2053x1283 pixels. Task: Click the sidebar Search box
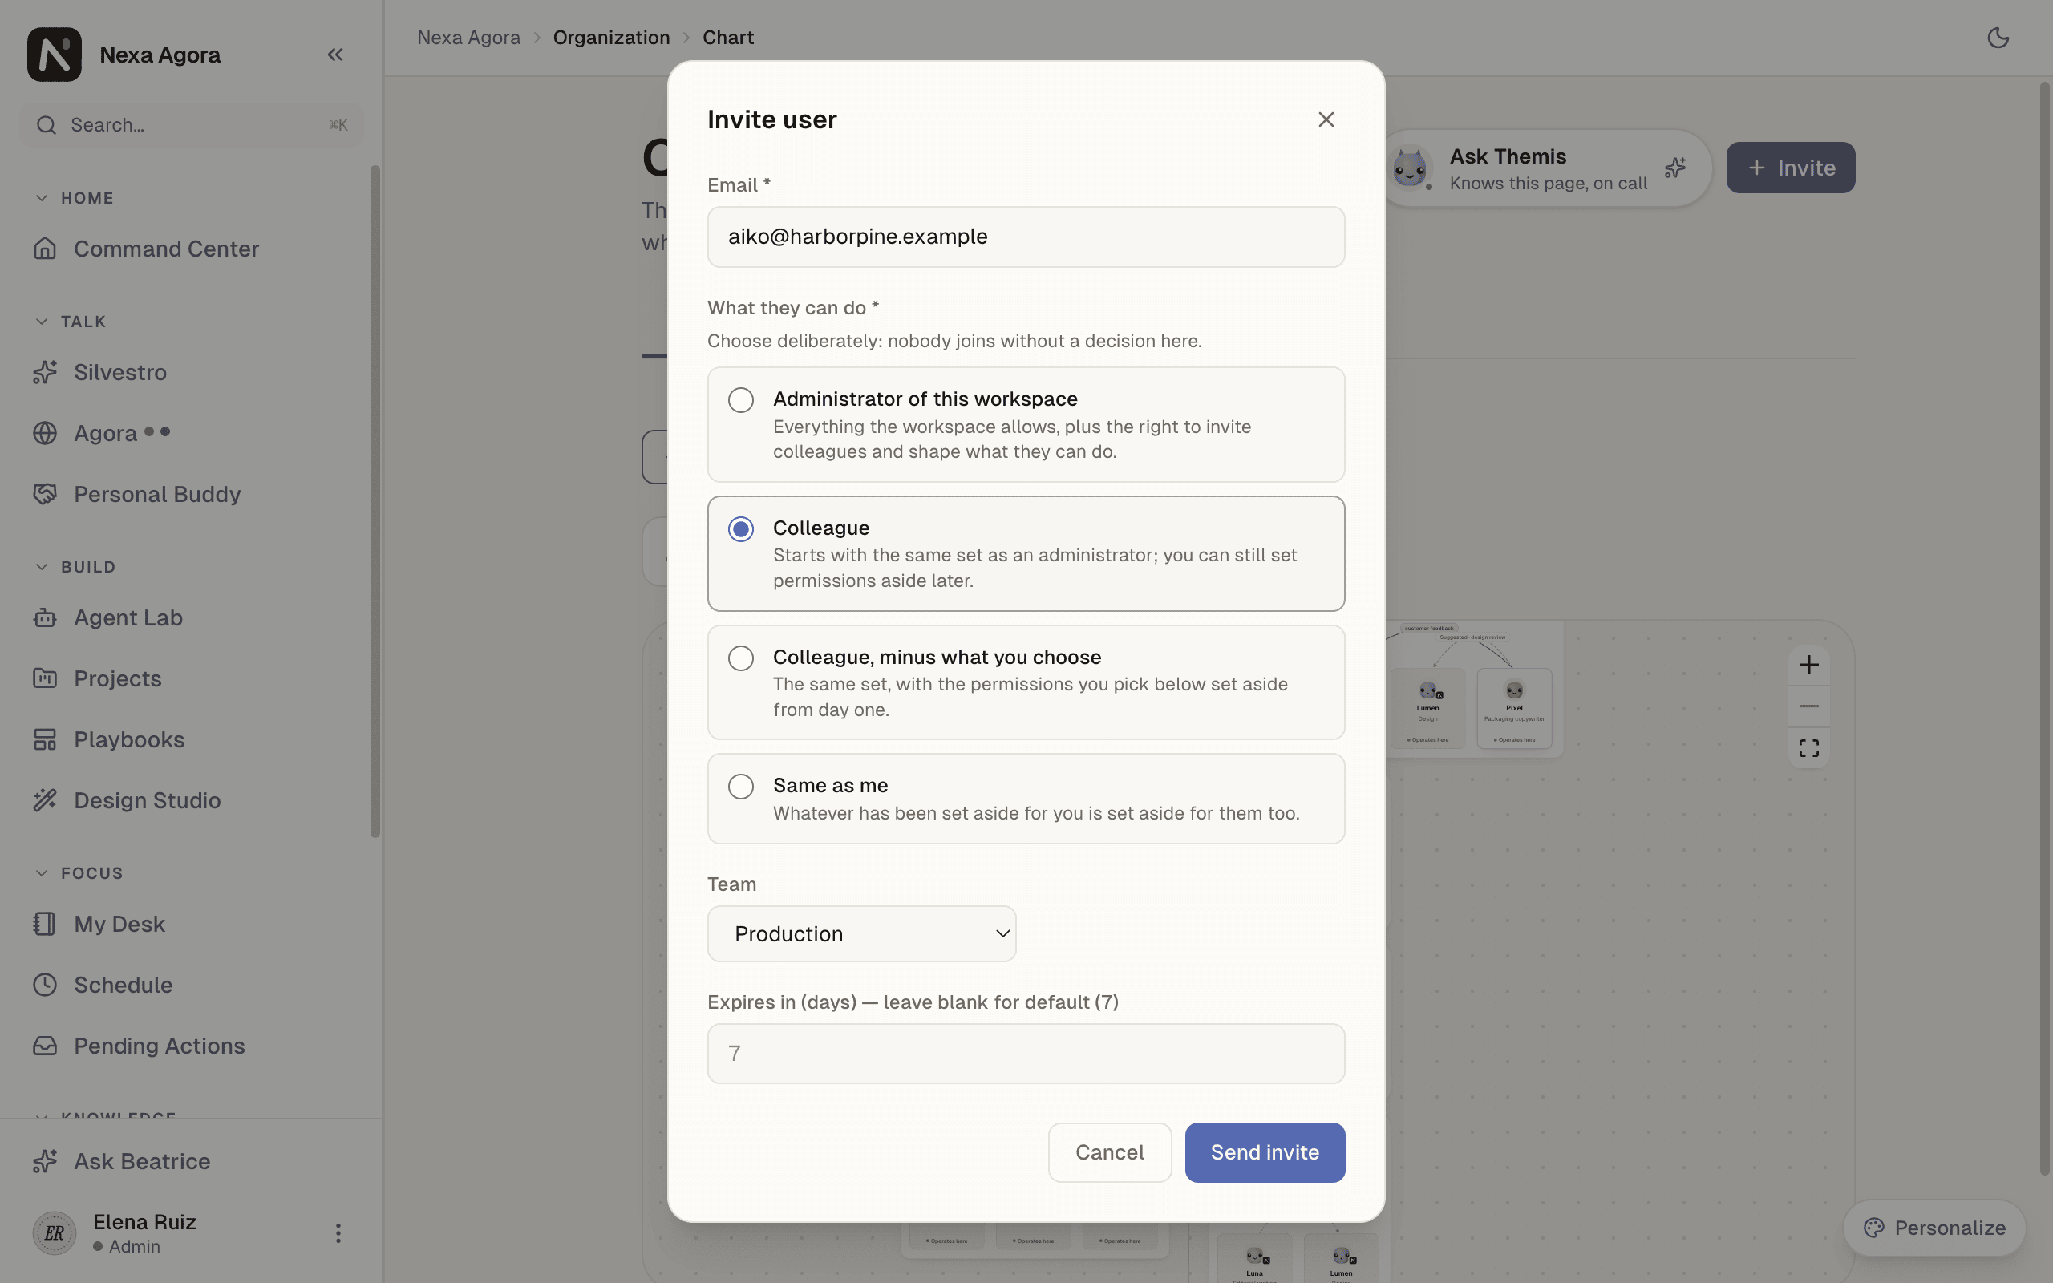pos(191,125)
